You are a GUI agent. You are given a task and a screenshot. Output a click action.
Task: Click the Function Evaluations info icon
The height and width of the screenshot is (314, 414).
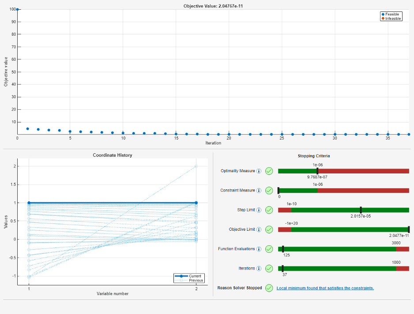tap(259, 249)
